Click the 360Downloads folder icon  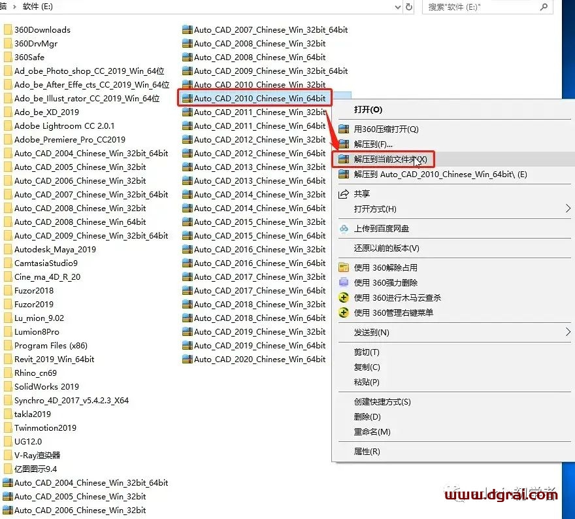coord(8,29)
